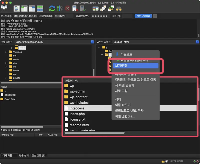The height and width of the screenshot is (164, 200).
Task: Toggle transfer queue display icon
Action: pyautogui.click(x=40, y=9)
